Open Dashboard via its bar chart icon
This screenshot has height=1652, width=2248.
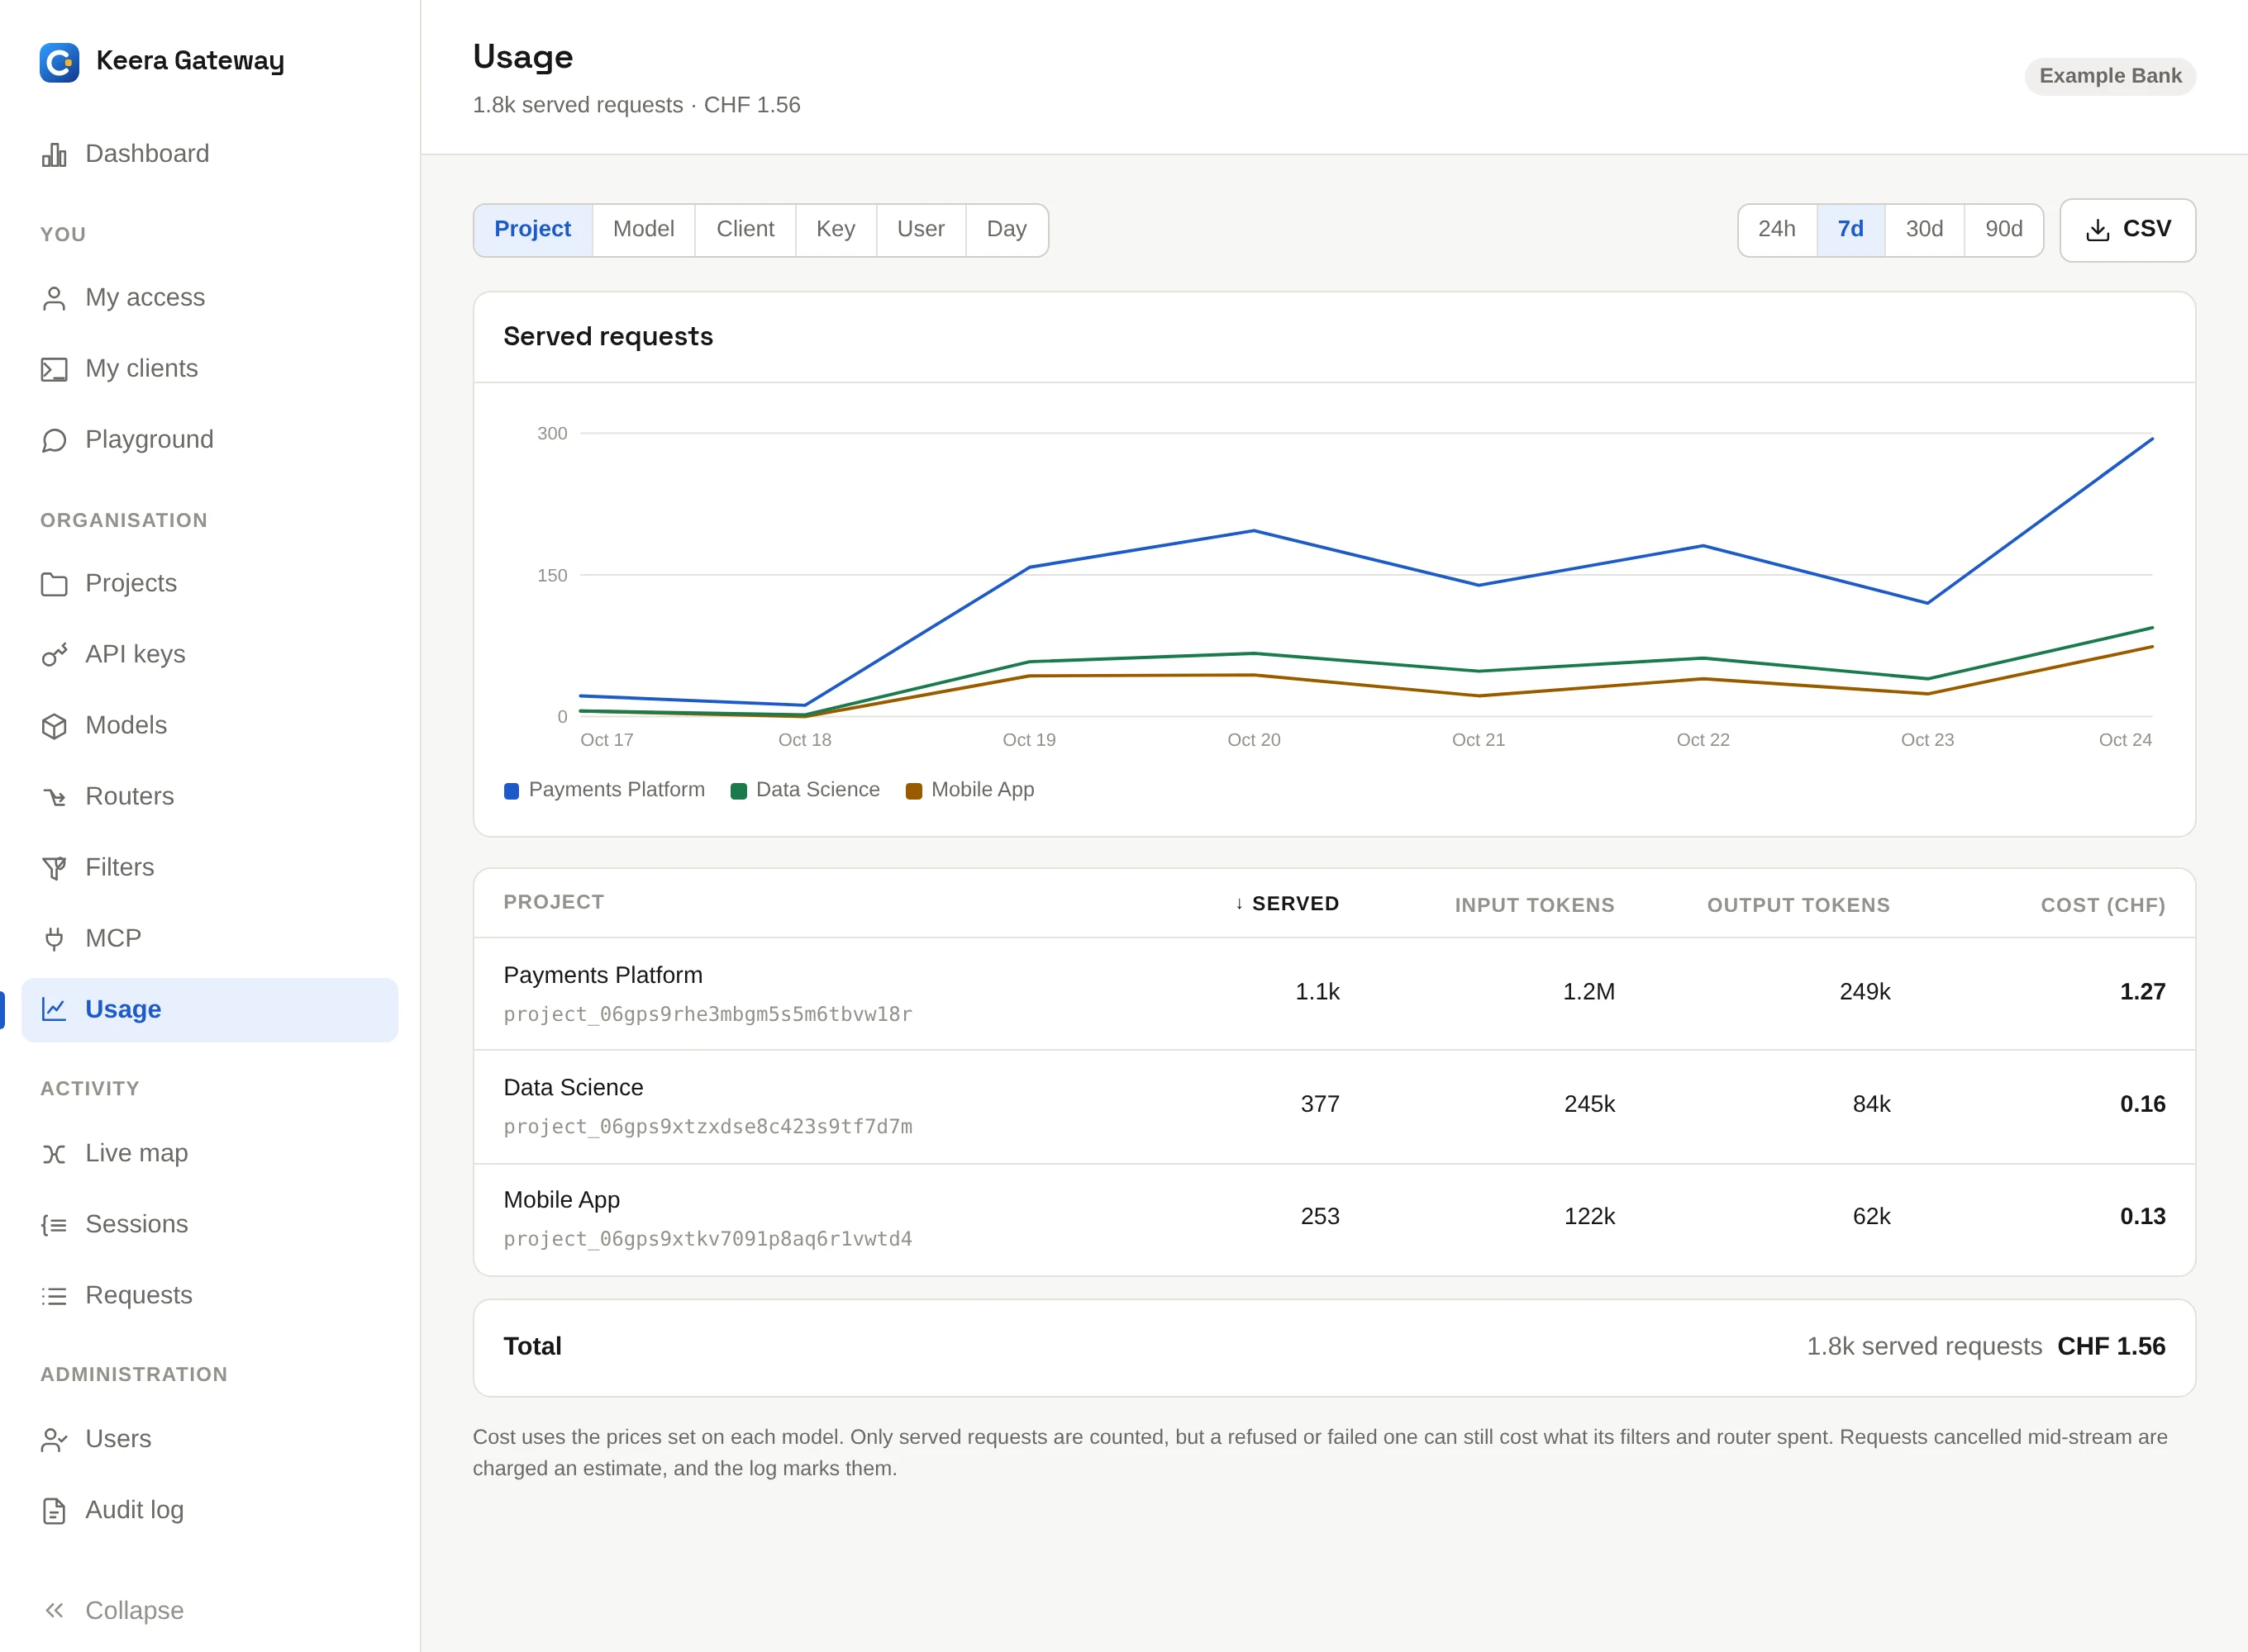point(54,154)
